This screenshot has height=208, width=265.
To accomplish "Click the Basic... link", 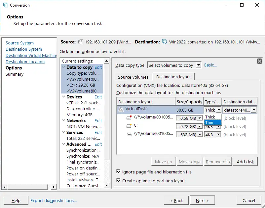I will pyautogui.click(x=210, y=65).
